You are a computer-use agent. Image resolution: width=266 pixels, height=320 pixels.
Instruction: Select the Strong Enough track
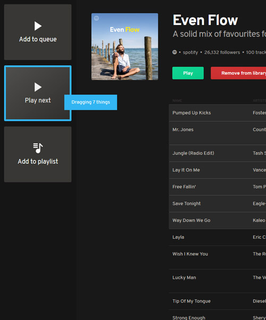click(218, 315)
